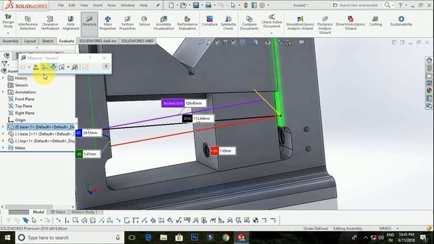Expand the base<1> component node
Image resolution: width=434 pixels, height=244 pixels.
(3, 127)
